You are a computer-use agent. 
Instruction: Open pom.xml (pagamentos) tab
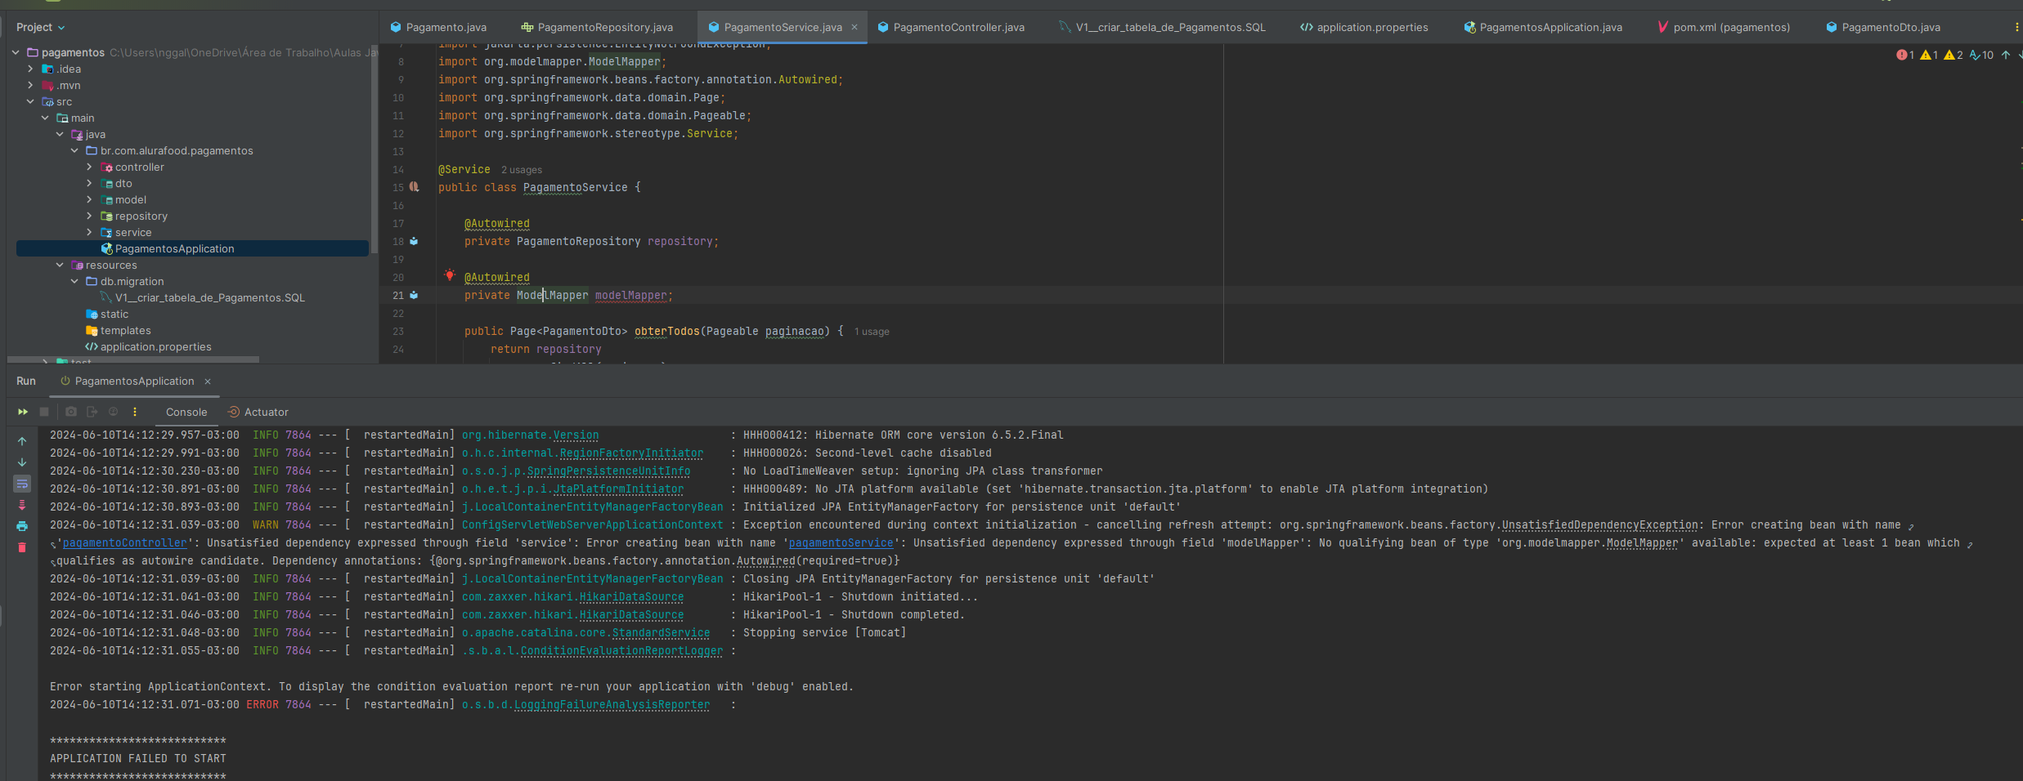(1724, 27)
